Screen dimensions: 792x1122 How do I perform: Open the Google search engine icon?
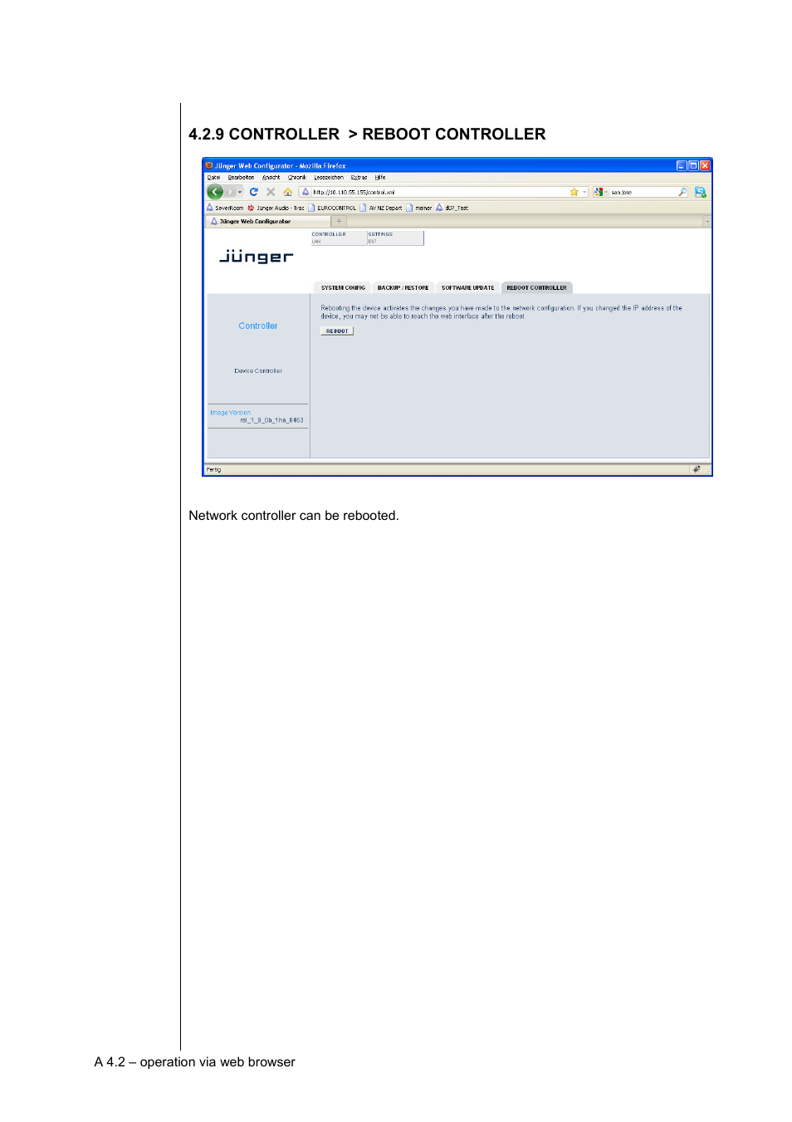click(x=598, y=192)
